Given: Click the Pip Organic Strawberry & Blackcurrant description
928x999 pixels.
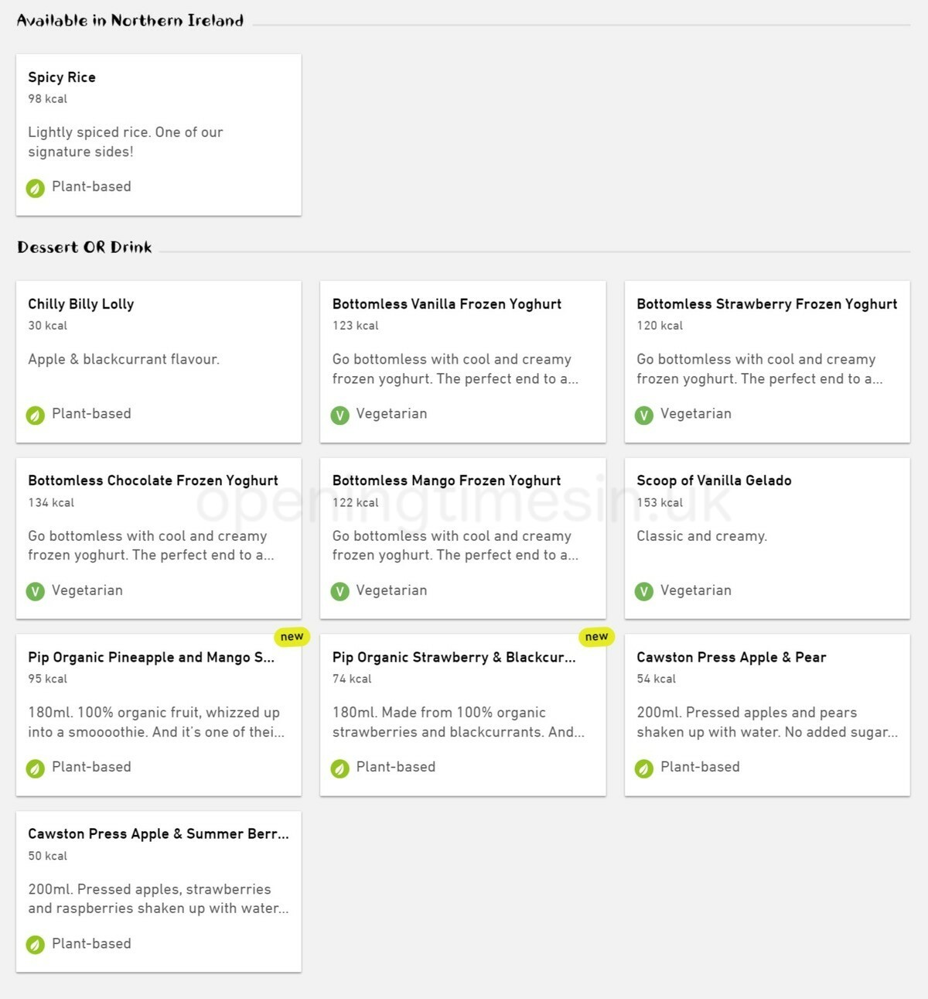Looking at the screenshot, I should tap(459, 722).
